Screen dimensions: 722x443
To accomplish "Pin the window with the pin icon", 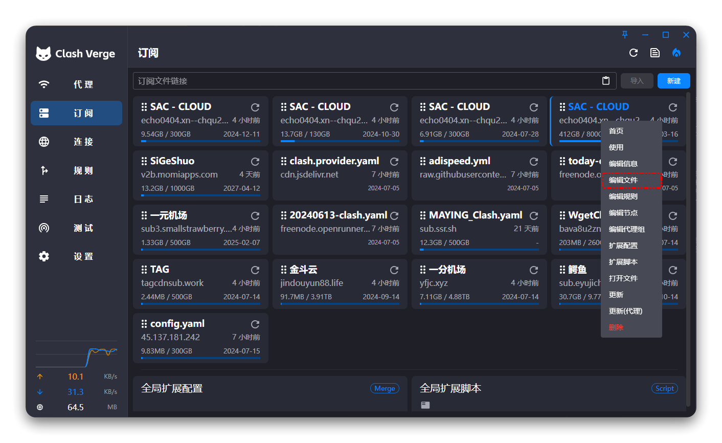I will click(625, 35).
